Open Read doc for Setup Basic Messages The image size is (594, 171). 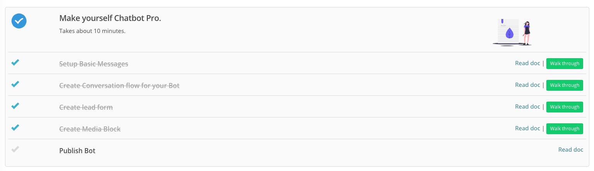[527, 63]
